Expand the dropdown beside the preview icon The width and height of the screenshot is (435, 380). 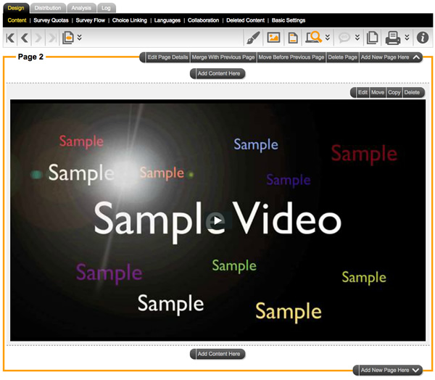[328, 38]
